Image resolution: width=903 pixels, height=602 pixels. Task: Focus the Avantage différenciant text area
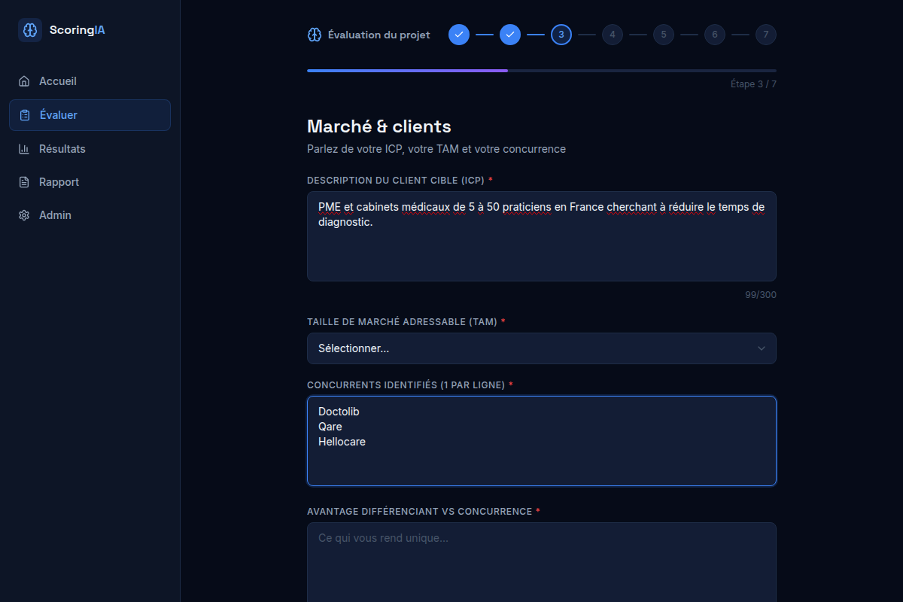(x=542, y=562)
